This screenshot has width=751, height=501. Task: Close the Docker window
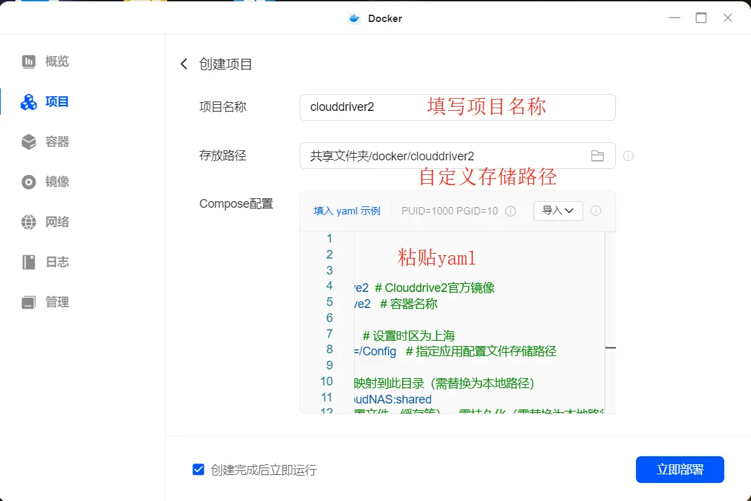[728, 18]
